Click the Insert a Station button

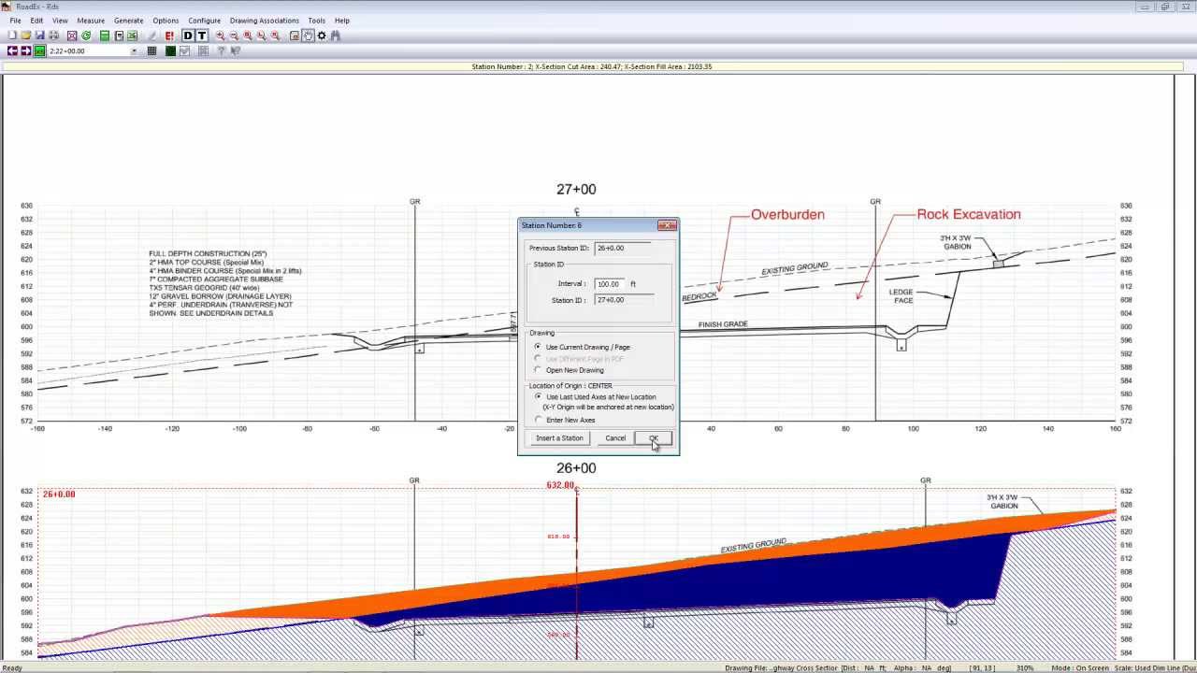click(x=559, y=438)
